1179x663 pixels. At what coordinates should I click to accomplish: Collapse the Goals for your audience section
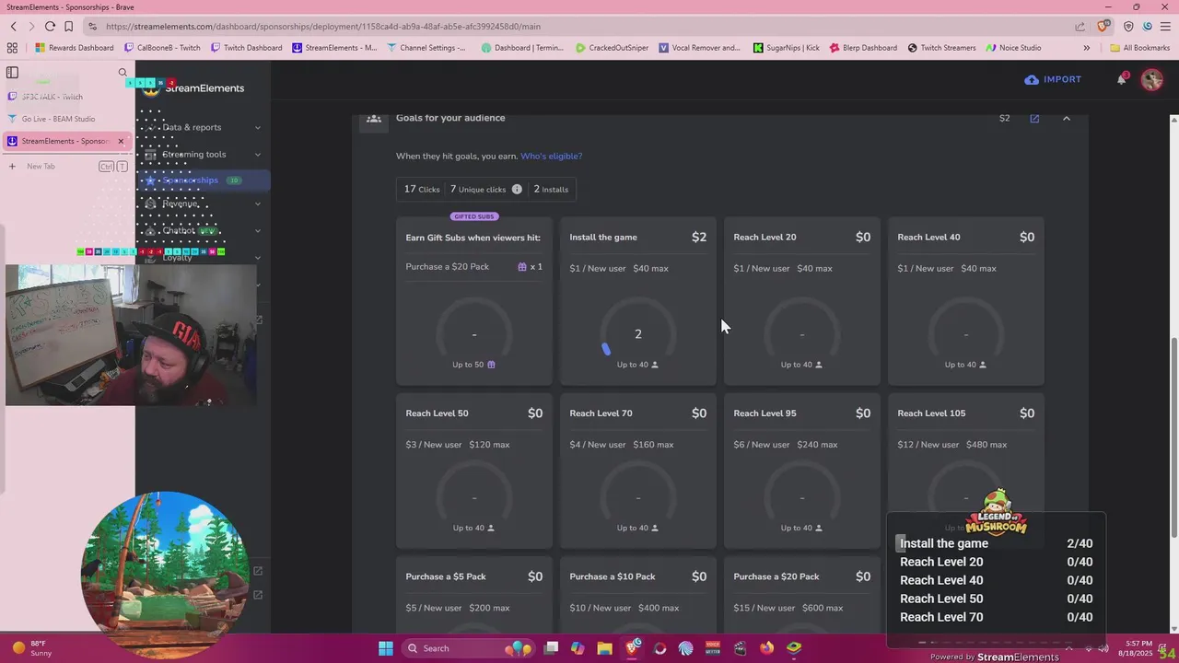(1067, 118)
